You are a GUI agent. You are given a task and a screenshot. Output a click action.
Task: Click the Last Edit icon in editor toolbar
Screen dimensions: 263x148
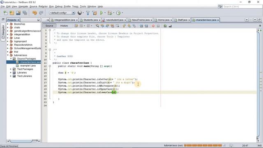pyautogui.click(x=76, y=25)
